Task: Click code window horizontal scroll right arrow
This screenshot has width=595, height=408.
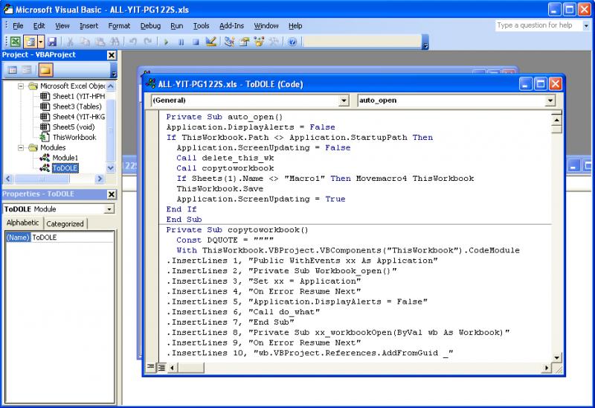Action: click(547, 367)
